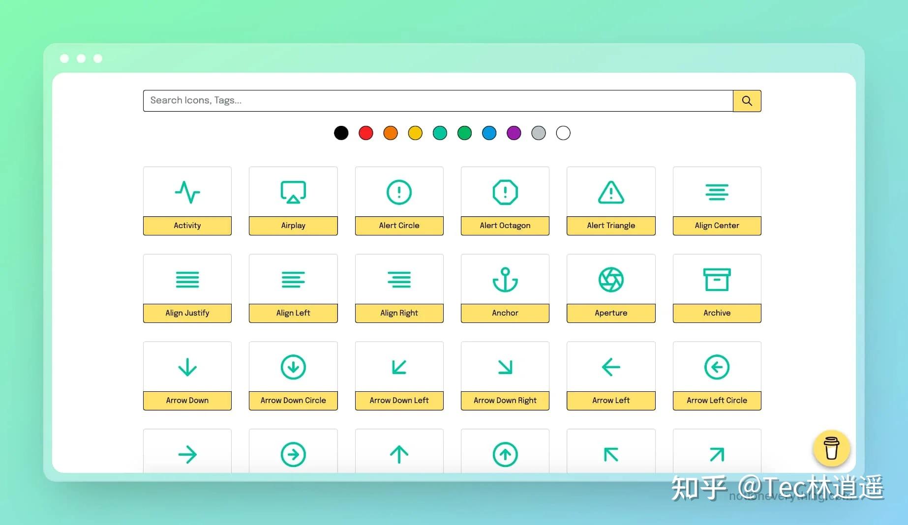
Task: Select the Arrow Left Circle icon
Action: [717, 367]
